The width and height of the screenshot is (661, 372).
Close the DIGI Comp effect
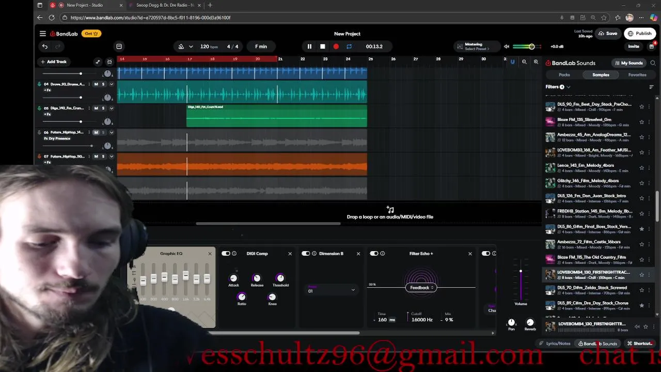pyautogui.click(x=290, y=254)
